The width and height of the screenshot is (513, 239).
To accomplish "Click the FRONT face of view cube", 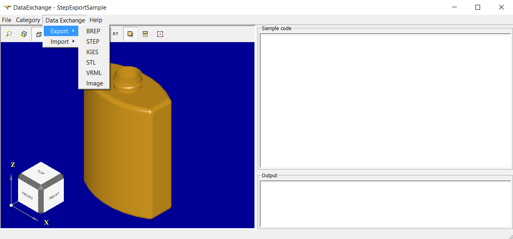I will click(x=28, y=196).
